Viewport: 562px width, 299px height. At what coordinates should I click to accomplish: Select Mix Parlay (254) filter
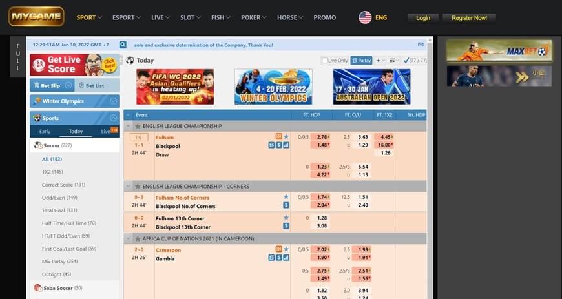pos(59,262)
